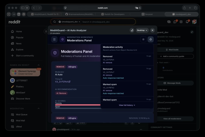
Task: Open the Reddit ads icon in top bar
Action: [x=169, y=22]
